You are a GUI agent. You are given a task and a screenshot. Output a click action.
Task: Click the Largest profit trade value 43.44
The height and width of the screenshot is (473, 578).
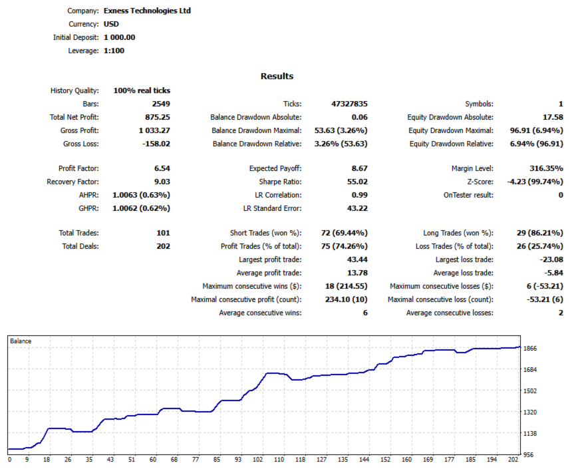click(357, 259)
